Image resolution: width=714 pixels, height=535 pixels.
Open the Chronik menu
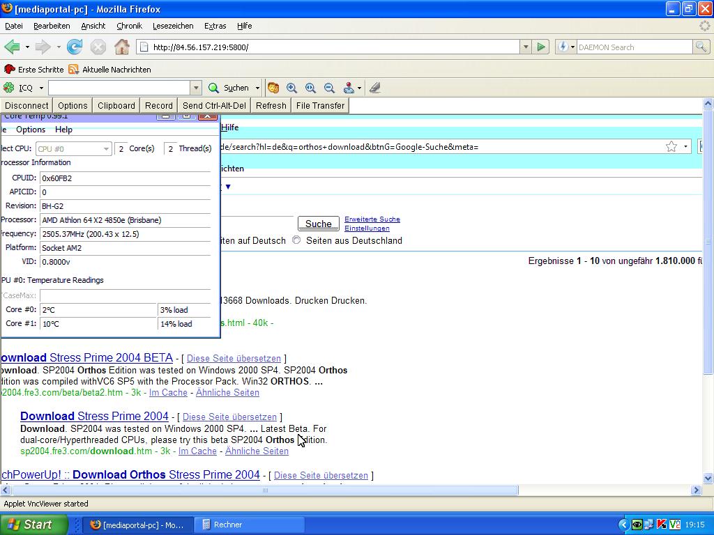click(x=129, y=26)
